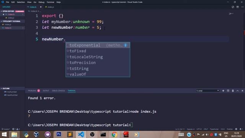Open editor More Actions ellipsis

click(242, 7)
